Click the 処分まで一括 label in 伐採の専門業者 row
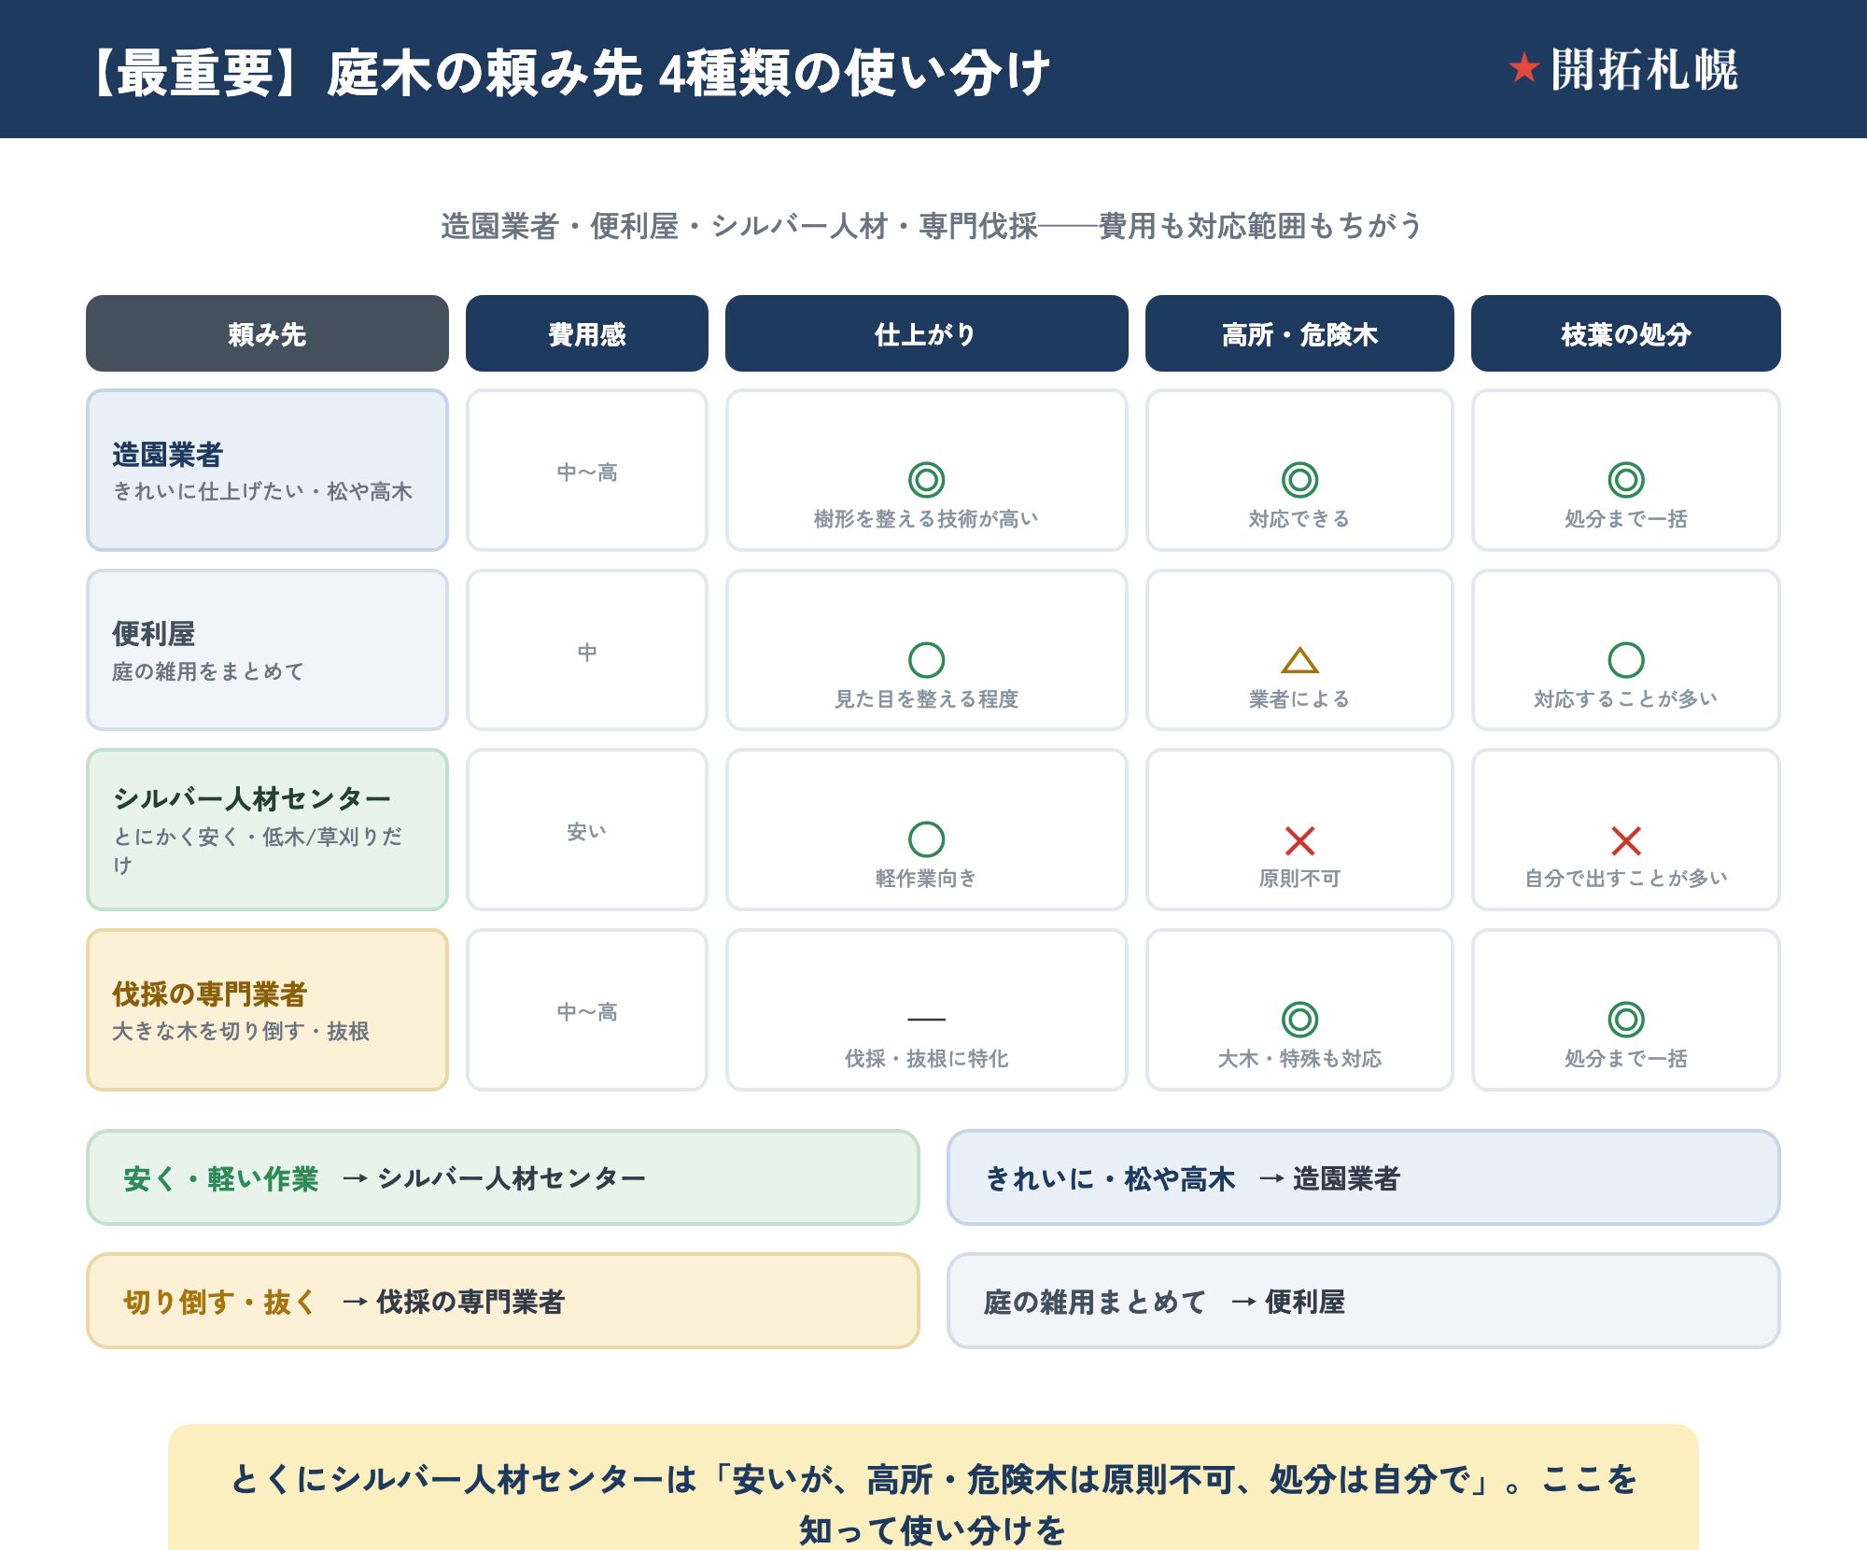1867x1550 pixels. (x=1625, y=1058)
